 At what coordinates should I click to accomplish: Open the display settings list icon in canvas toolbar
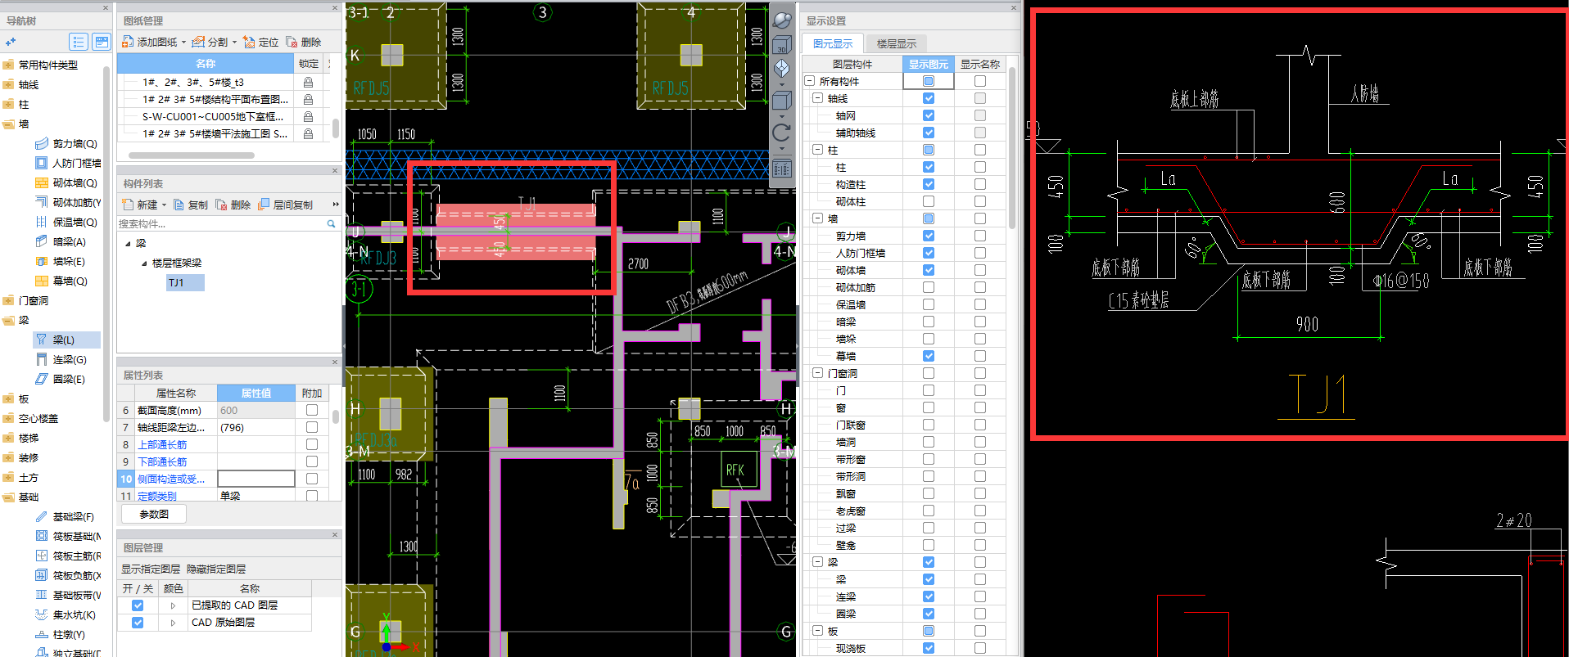point(782,169)
